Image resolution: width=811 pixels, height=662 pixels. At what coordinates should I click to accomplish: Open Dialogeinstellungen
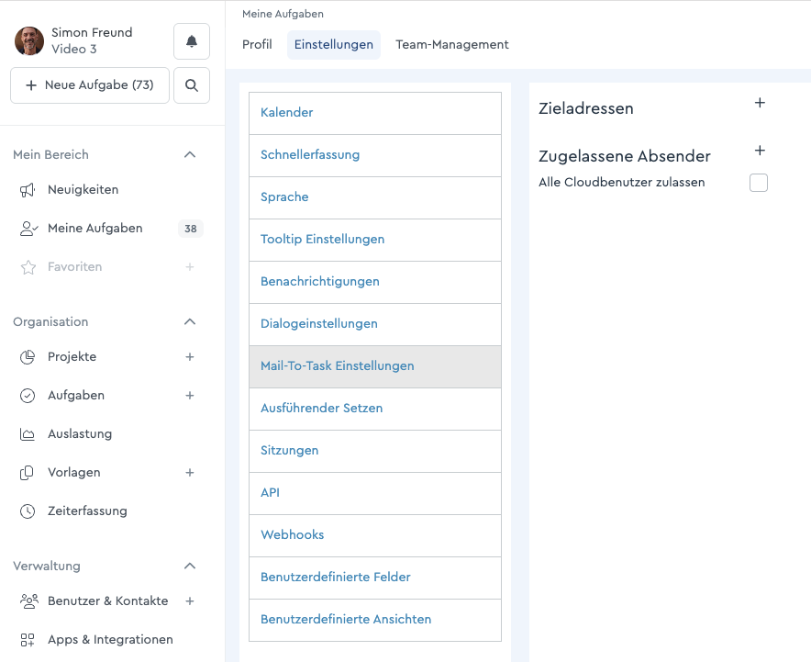point(375,324)
